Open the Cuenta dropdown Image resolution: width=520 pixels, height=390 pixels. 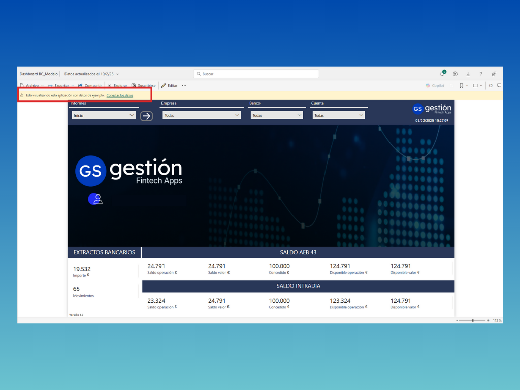(339, 115)
